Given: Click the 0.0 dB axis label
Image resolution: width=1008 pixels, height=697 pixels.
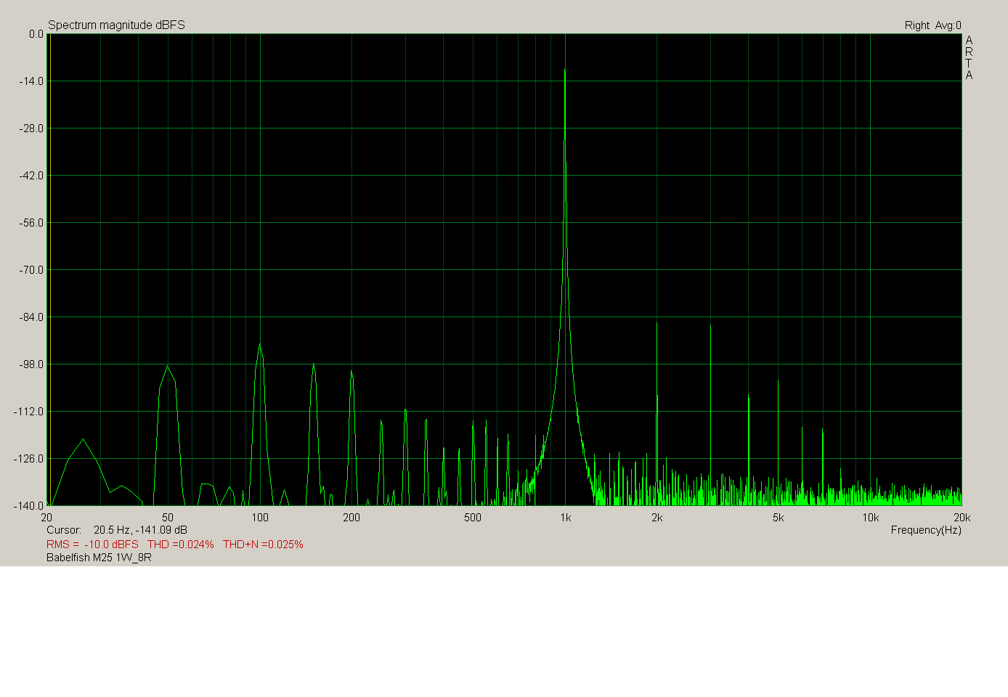Looking at the screenshot, I should point(36,34).
